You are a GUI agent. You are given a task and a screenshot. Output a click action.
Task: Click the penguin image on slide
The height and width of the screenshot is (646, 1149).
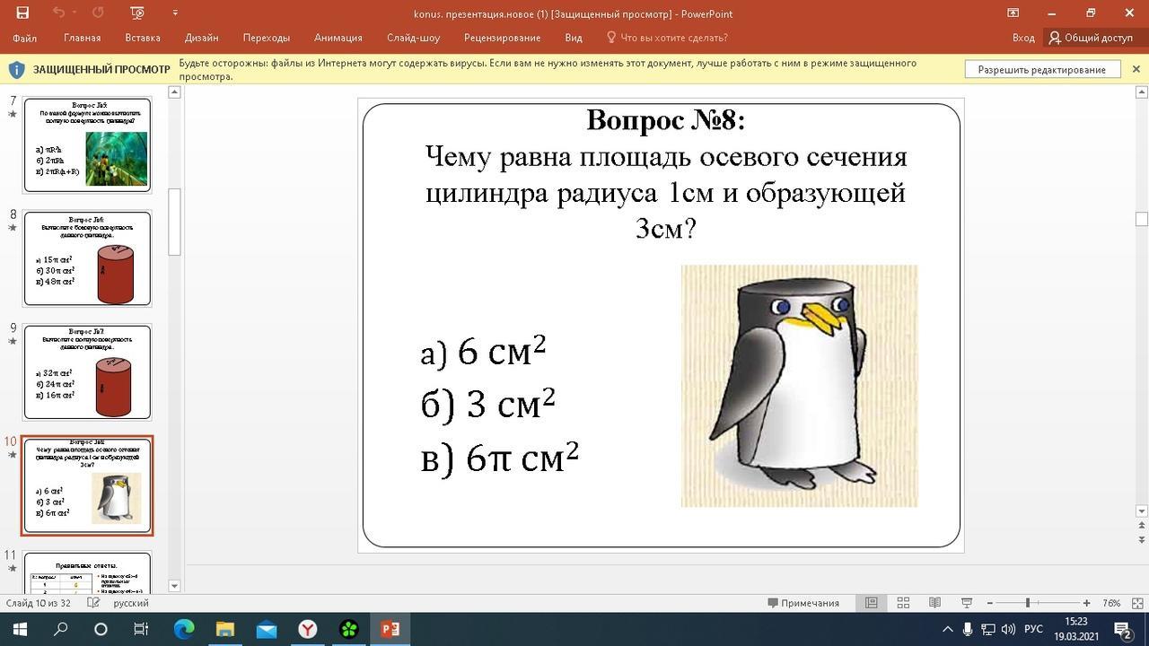799,386
